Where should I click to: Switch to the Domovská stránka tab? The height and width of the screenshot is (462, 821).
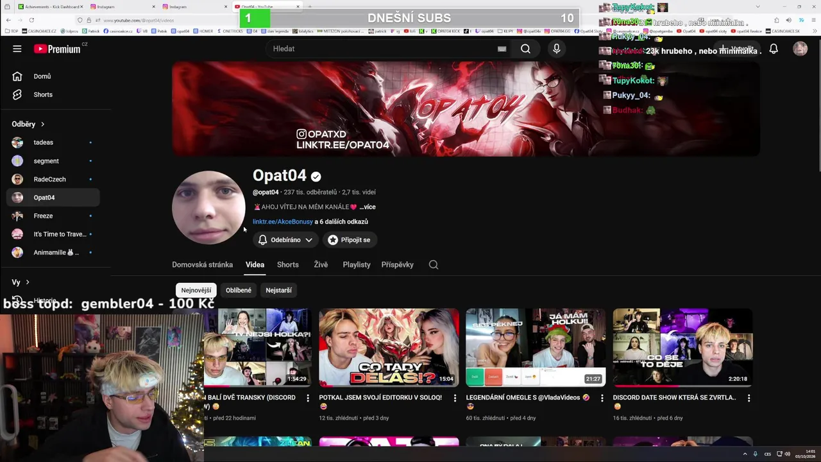(202, 264)
